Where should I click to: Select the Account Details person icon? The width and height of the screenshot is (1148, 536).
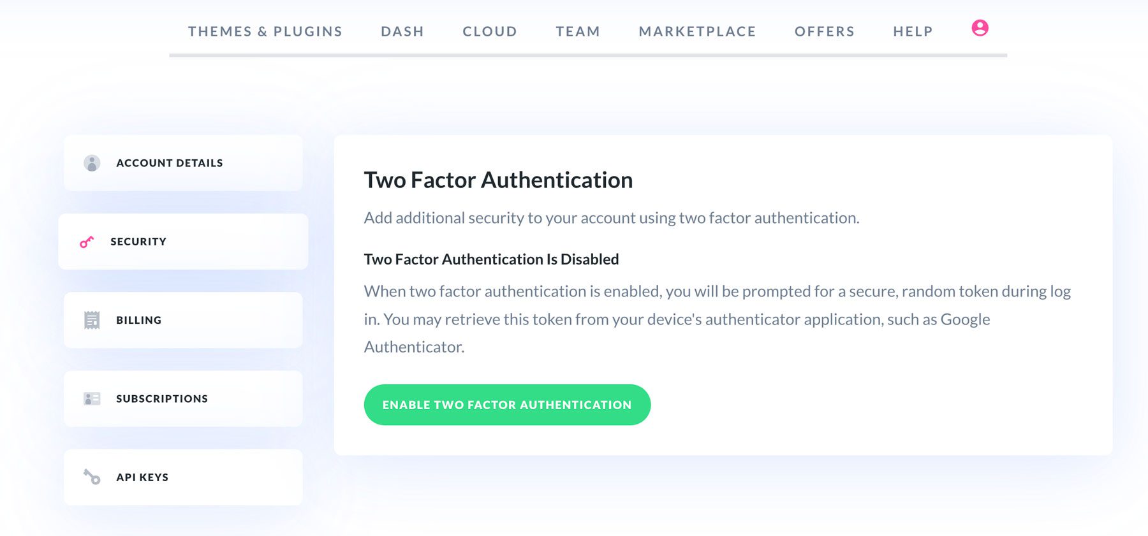point(92,163)
